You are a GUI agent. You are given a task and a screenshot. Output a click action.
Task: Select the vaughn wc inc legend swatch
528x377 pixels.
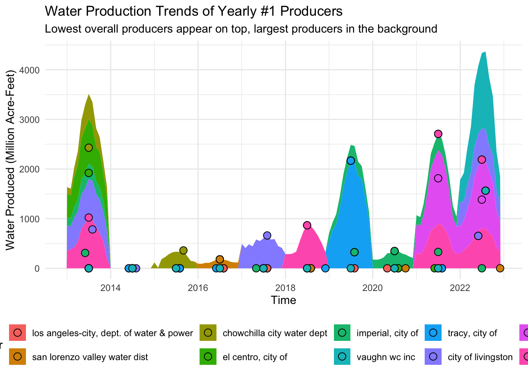click(342, 357)
